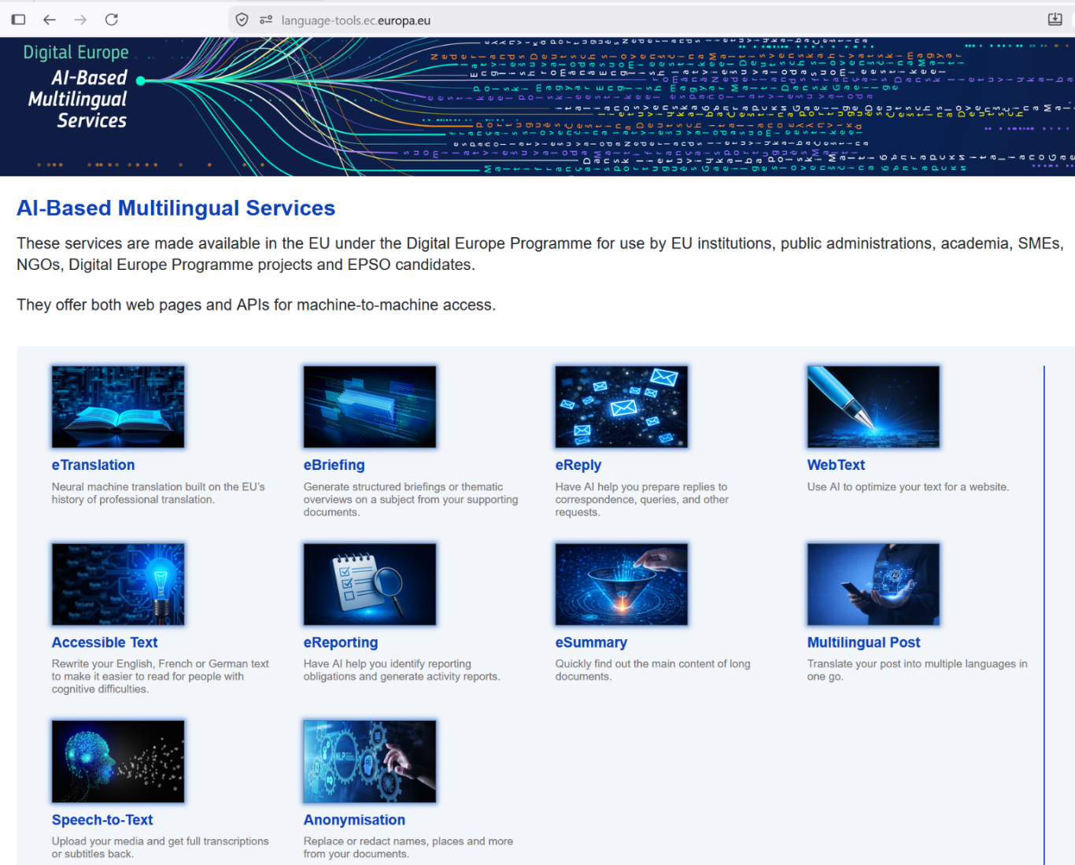Click the eTranslation description about neural machine translation
This screenshot has width=1075, height=865.
[158, 493]
